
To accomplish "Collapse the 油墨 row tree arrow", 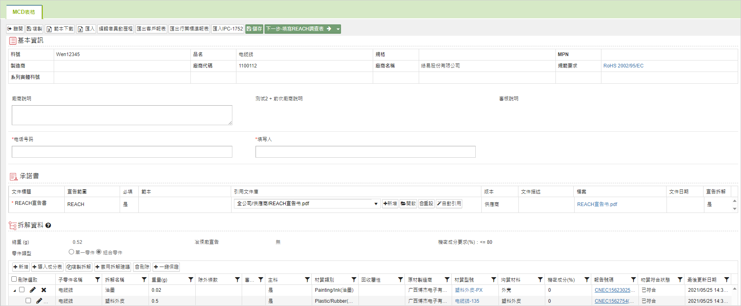I will point(15,291).
